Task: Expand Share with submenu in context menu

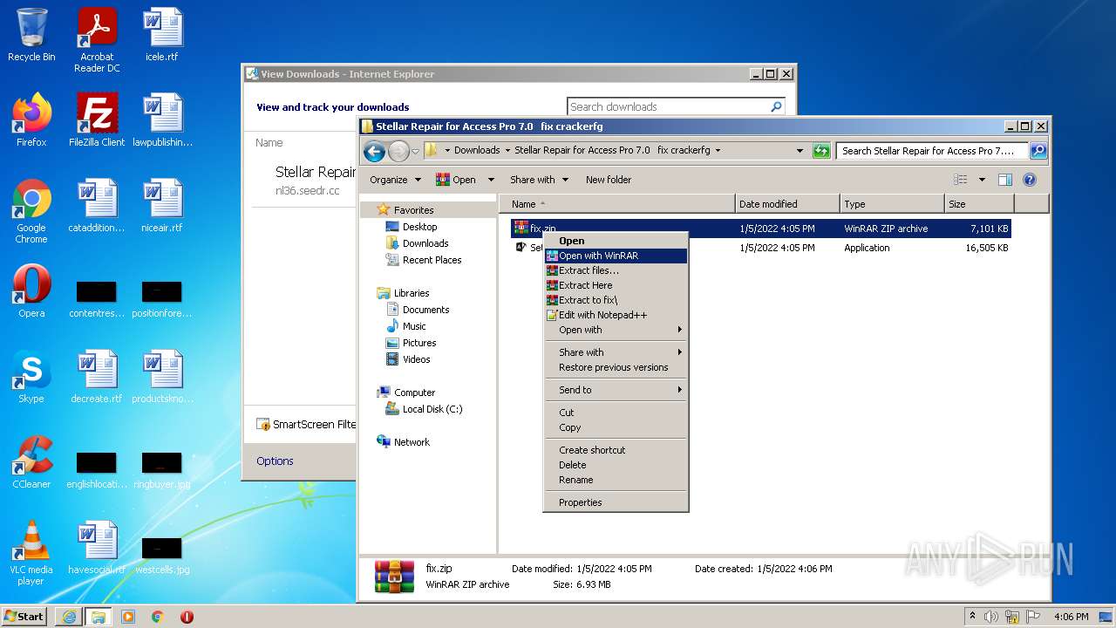Action: coord(616,352)
